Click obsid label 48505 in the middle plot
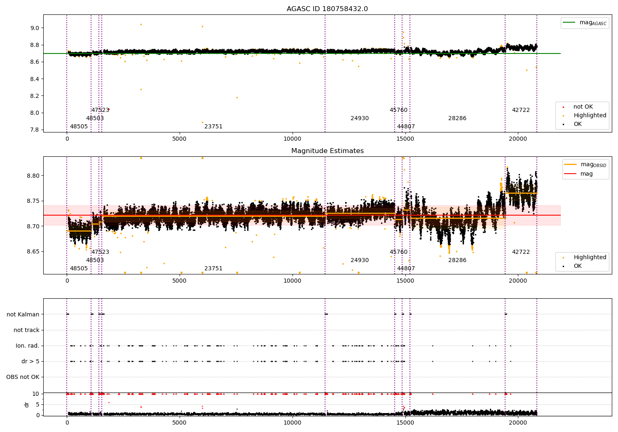 coord(79,269)
